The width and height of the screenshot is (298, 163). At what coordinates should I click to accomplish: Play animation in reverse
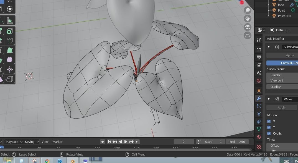click(x=120, y=142)
